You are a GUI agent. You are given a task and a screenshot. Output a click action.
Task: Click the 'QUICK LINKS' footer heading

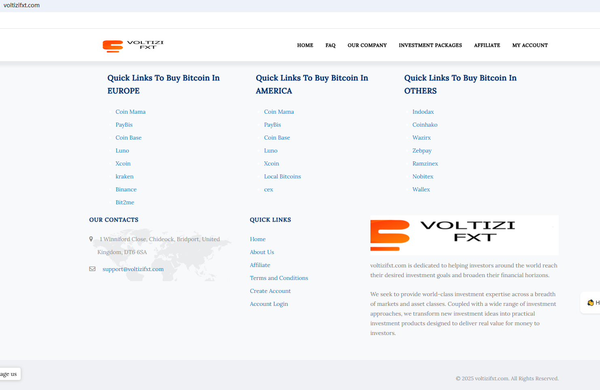click(270, 220)
